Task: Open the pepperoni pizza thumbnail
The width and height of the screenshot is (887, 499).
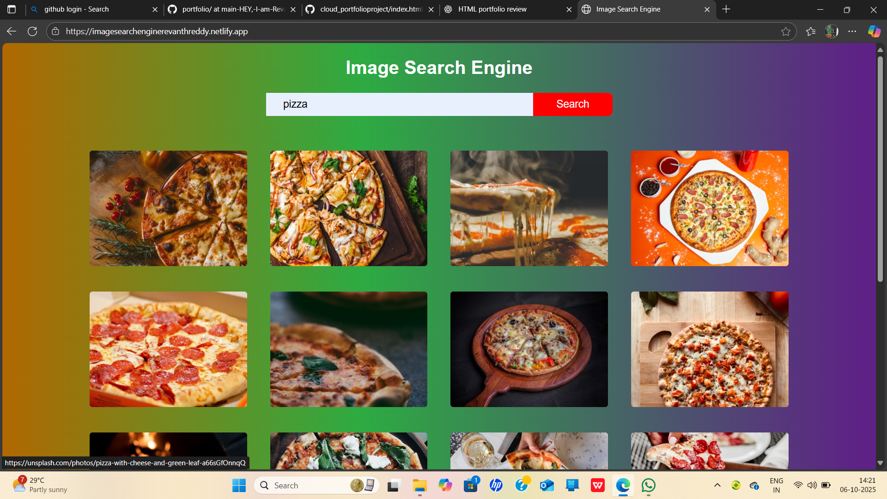Action: pos(168,349)
